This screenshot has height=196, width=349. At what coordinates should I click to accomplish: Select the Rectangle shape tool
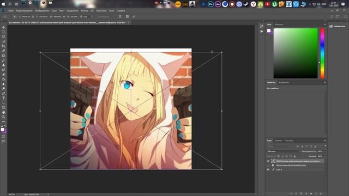click(3, 107)
